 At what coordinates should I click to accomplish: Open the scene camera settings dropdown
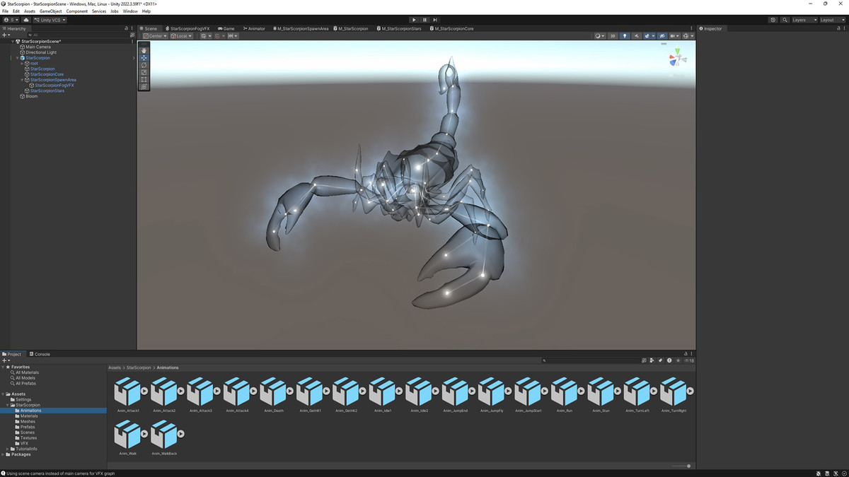point(675,36)
